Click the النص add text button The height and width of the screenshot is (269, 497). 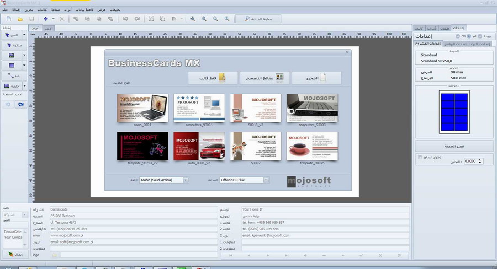(12, 35)
